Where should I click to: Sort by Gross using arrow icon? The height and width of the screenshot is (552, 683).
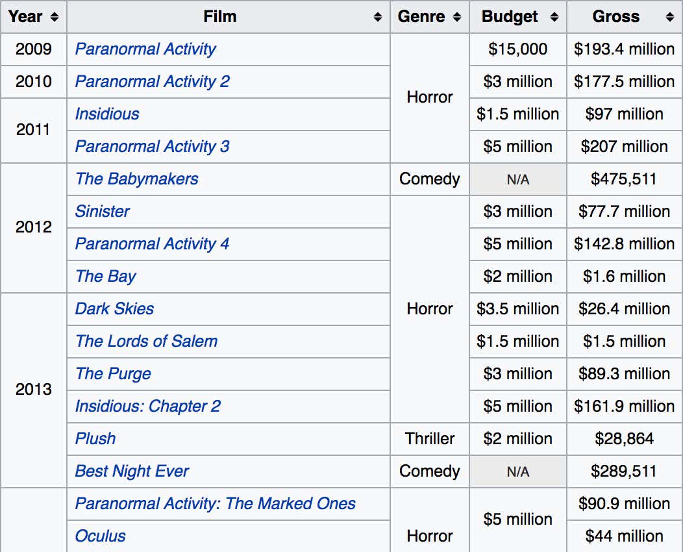tap(669, 18)
